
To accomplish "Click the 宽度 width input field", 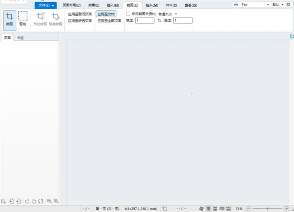I will click(145, 21).
